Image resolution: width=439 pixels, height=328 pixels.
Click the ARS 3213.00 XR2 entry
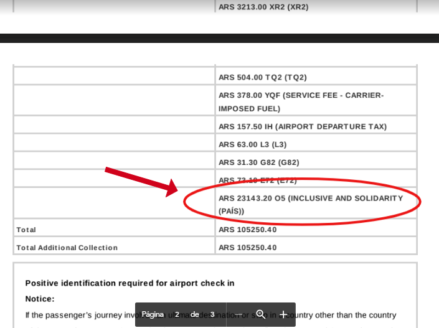click(x=263, y=7)
